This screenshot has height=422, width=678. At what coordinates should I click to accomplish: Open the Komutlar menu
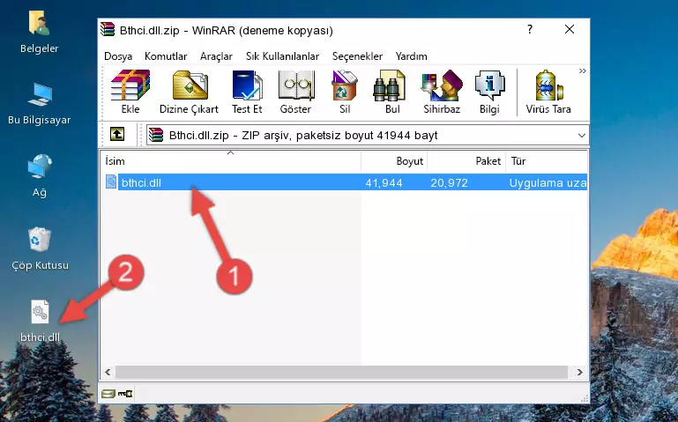(x=166, y=56)
